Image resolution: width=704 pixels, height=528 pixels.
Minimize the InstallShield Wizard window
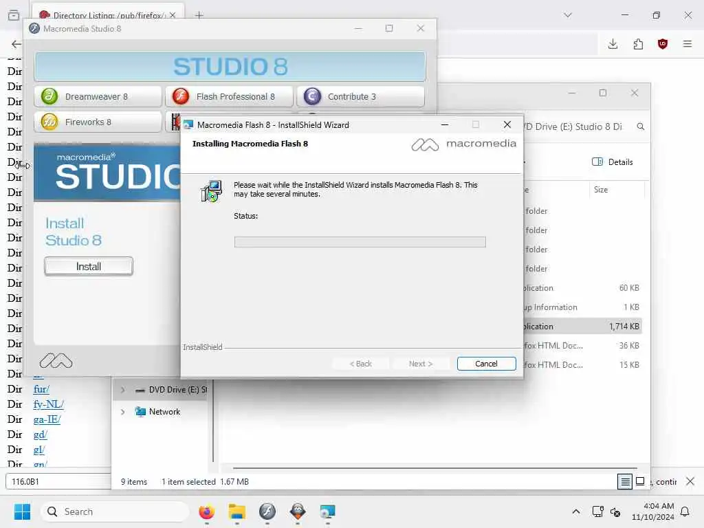445,125
